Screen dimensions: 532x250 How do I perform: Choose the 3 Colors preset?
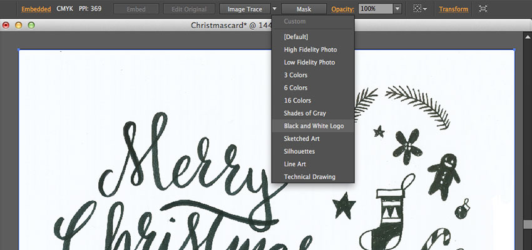click(x=313, y=75)
